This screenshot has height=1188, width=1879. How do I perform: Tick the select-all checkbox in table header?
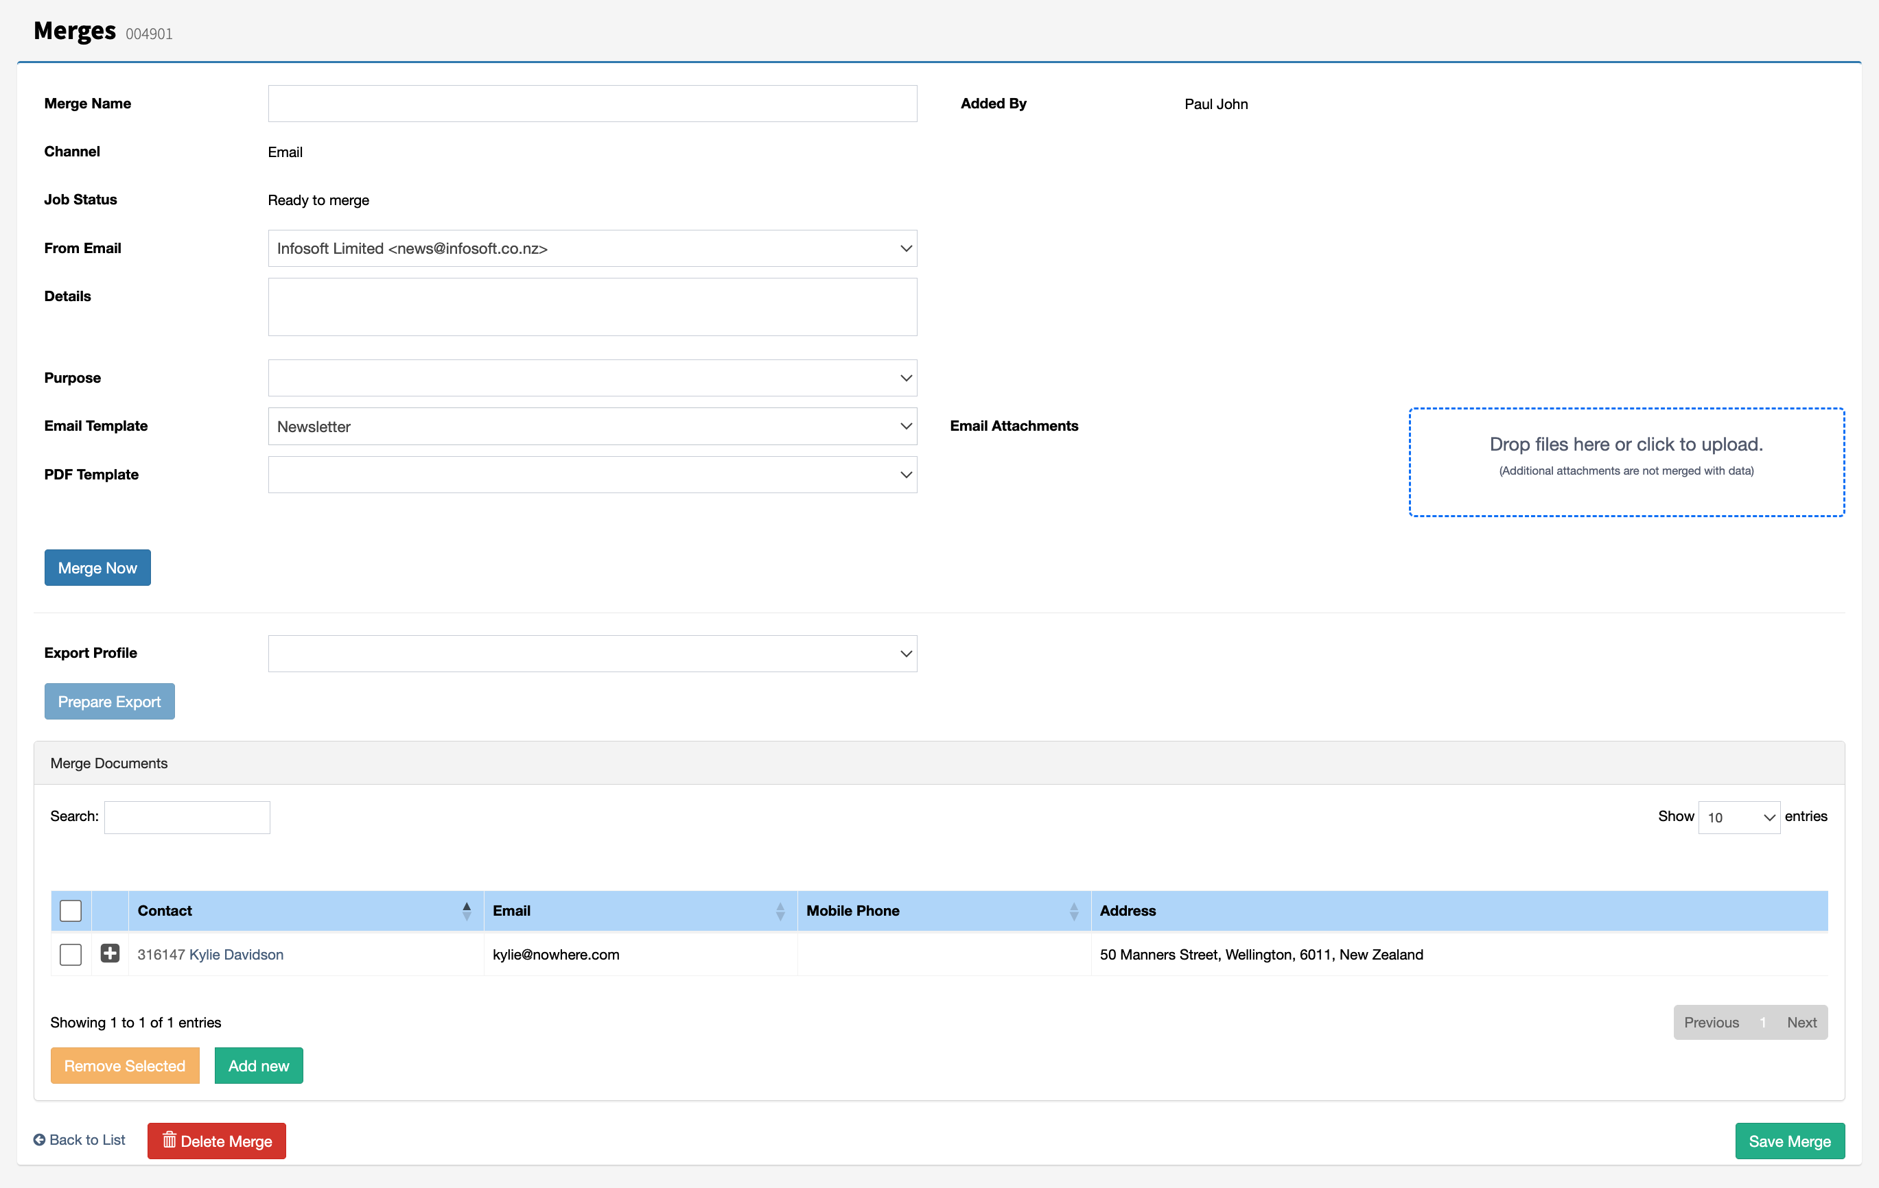[71, 910]
